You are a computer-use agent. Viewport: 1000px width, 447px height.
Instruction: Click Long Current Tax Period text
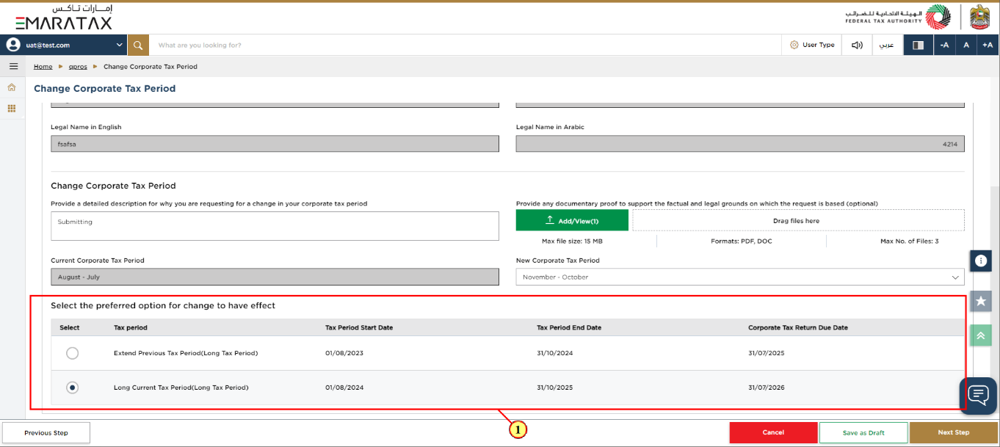point(181,388)
